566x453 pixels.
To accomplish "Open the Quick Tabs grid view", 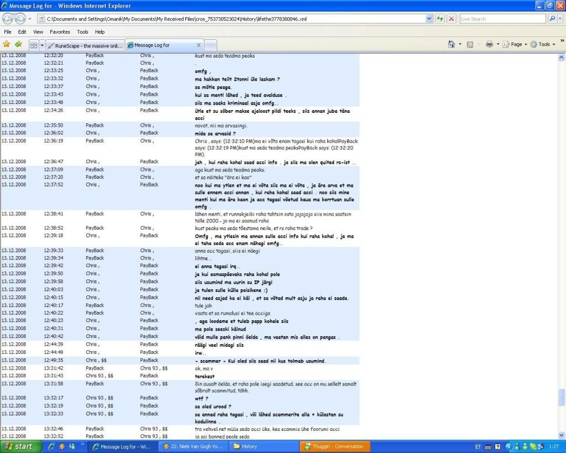I will pos(34,45).
